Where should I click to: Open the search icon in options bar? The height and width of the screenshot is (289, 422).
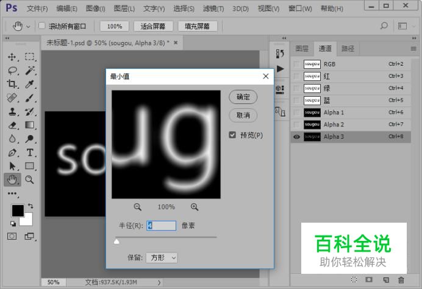384,26
